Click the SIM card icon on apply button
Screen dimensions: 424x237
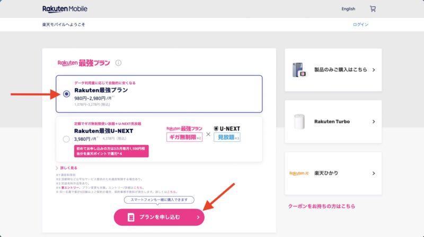[130, 217]
